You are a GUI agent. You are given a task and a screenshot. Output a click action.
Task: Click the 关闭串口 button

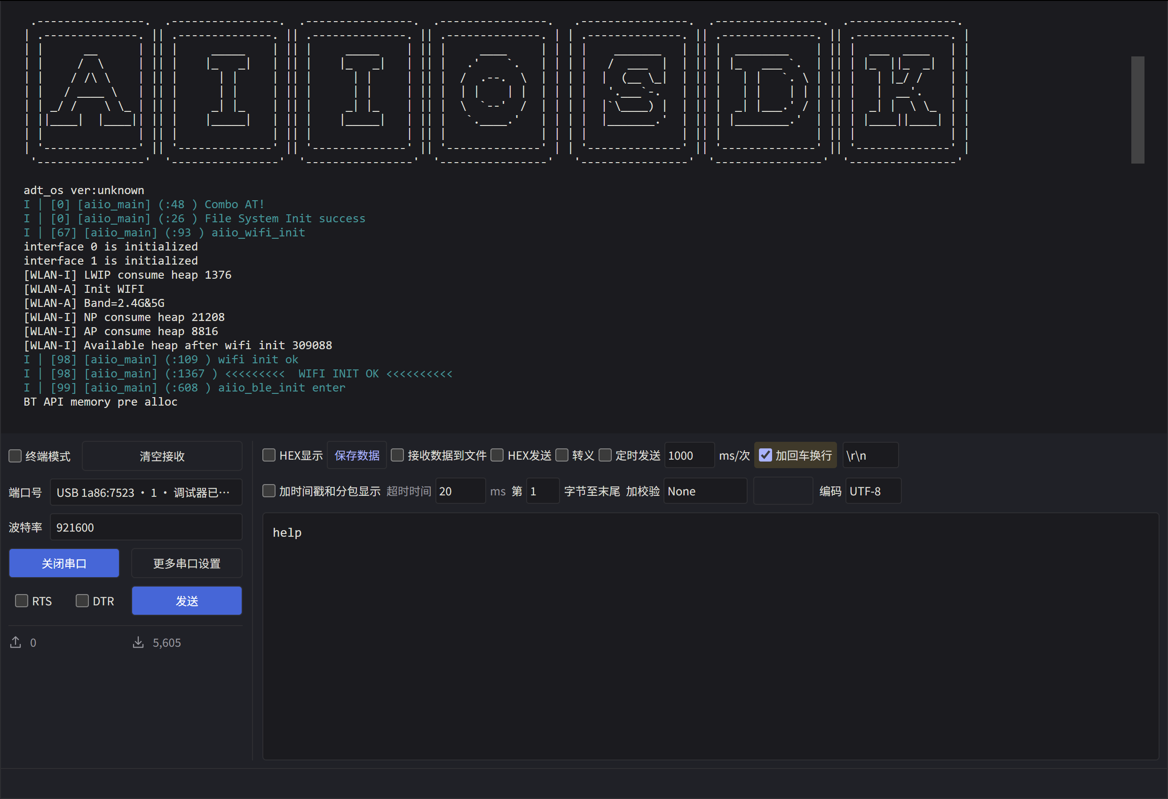64,564
